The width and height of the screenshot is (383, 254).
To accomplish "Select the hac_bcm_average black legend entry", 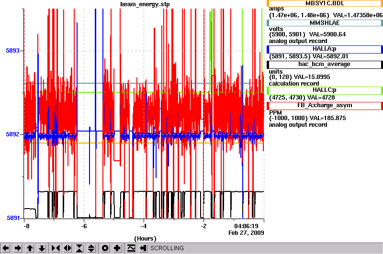I will pos(325,65).
